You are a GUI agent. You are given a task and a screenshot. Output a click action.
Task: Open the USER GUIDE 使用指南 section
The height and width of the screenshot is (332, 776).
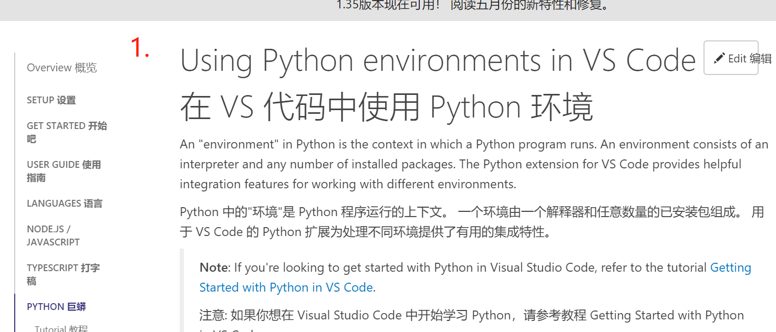click(x=64, y=170)
